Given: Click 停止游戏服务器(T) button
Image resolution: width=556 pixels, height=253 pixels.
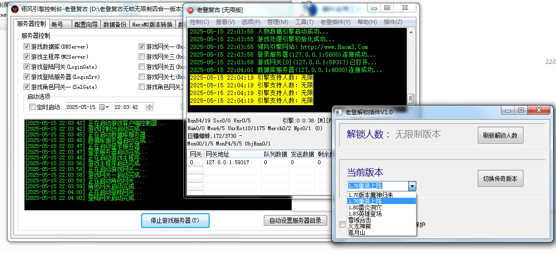Looking at the screenshot, I should click(175, 220).
